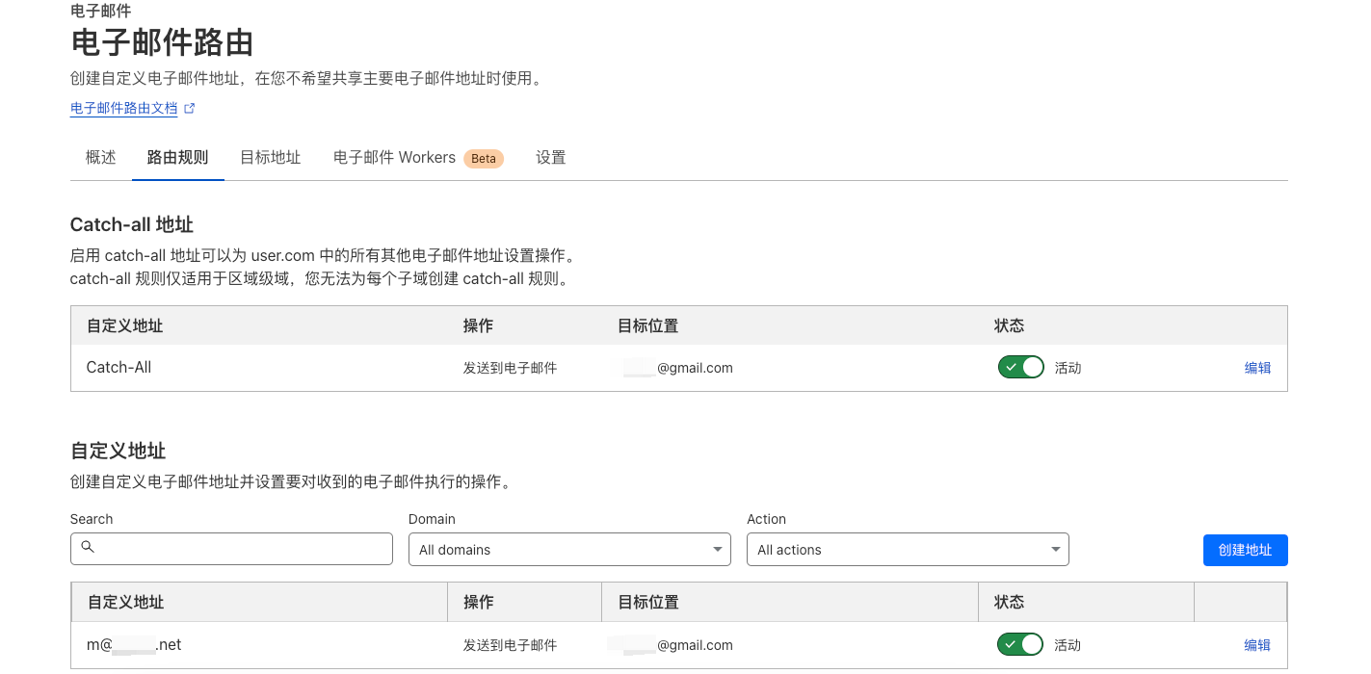Focus the Search input field
The width and height of the screenshot is (1371, 674).
point(241,549)
